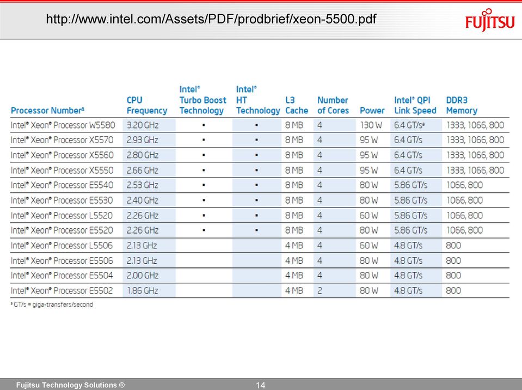Select the CPU Frequency column header
This screenshot has width=522, height=390.
[x=147, y=105]
